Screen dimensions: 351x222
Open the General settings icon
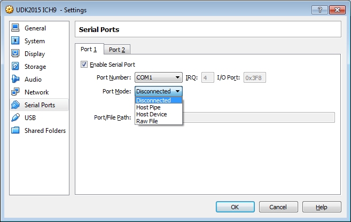[x=15, y=28]
